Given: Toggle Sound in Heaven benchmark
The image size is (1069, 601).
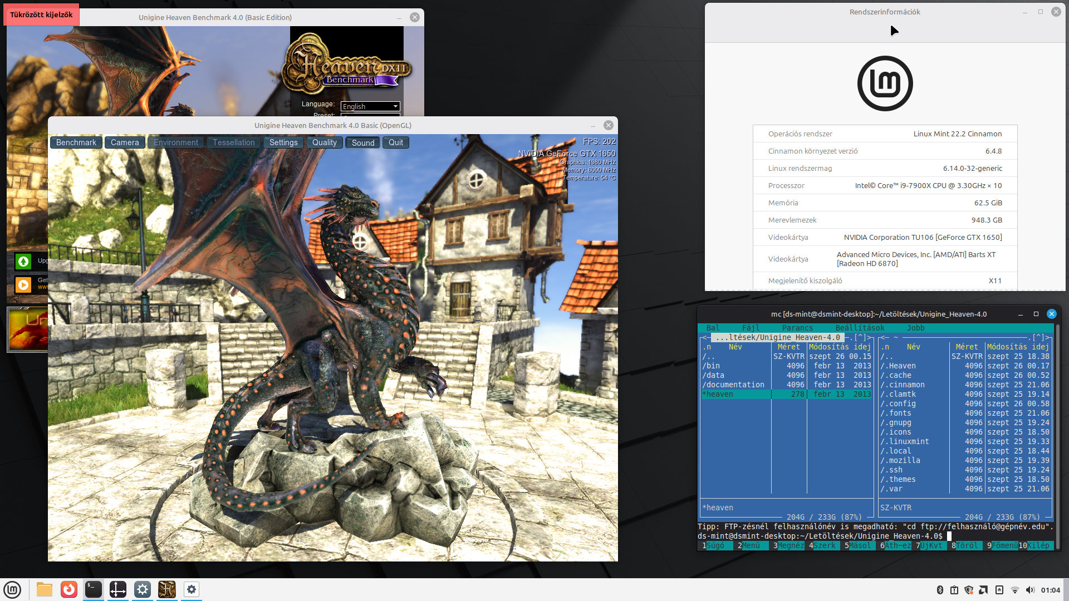Looking at the screenshot, I should (x=363, y=142).
